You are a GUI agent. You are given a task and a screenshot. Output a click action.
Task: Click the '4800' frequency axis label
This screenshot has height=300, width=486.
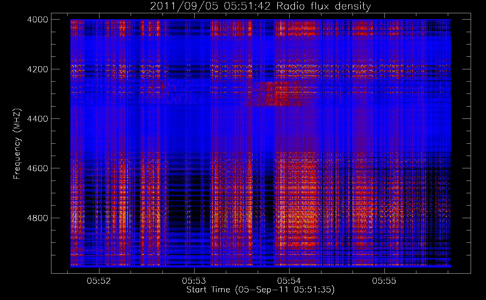pos(38,218)
